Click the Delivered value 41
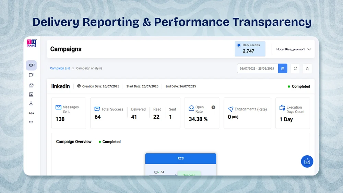 tap(134, 117)
